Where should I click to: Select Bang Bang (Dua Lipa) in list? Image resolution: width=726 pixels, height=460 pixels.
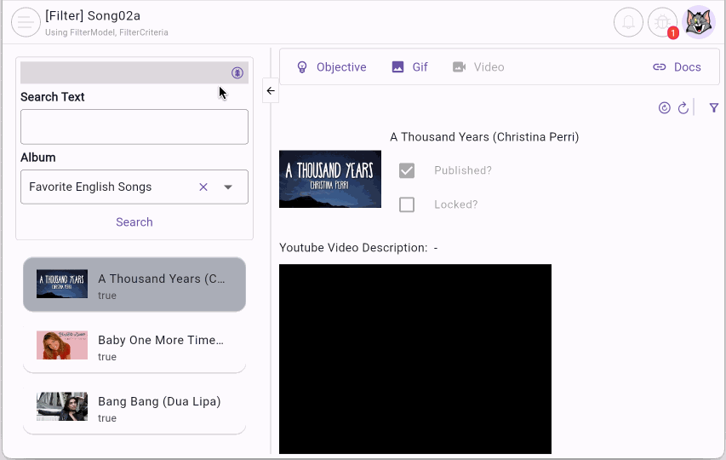pyautogui.click(x=134, y=408)
